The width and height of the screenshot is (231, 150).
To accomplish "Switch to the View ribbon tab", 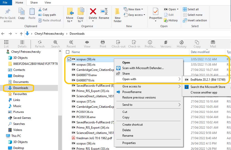I will tap(48, 3).
